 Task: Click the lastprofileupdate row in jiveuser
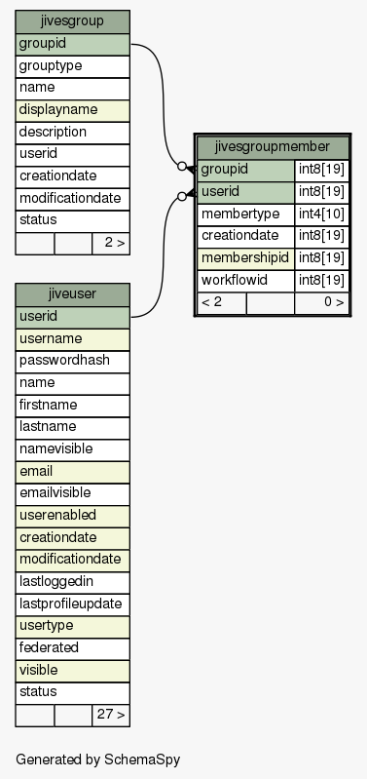tap(72, 604)
